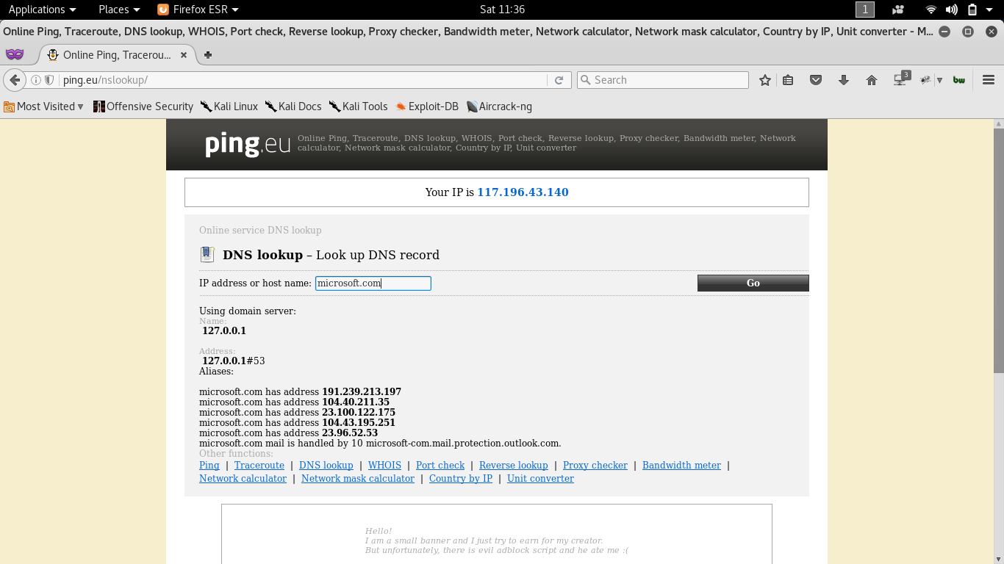The width and height of the screenshot is (1004, 564).
Task: Open the DNS lookup function link
Action: (x=326, y=465)
